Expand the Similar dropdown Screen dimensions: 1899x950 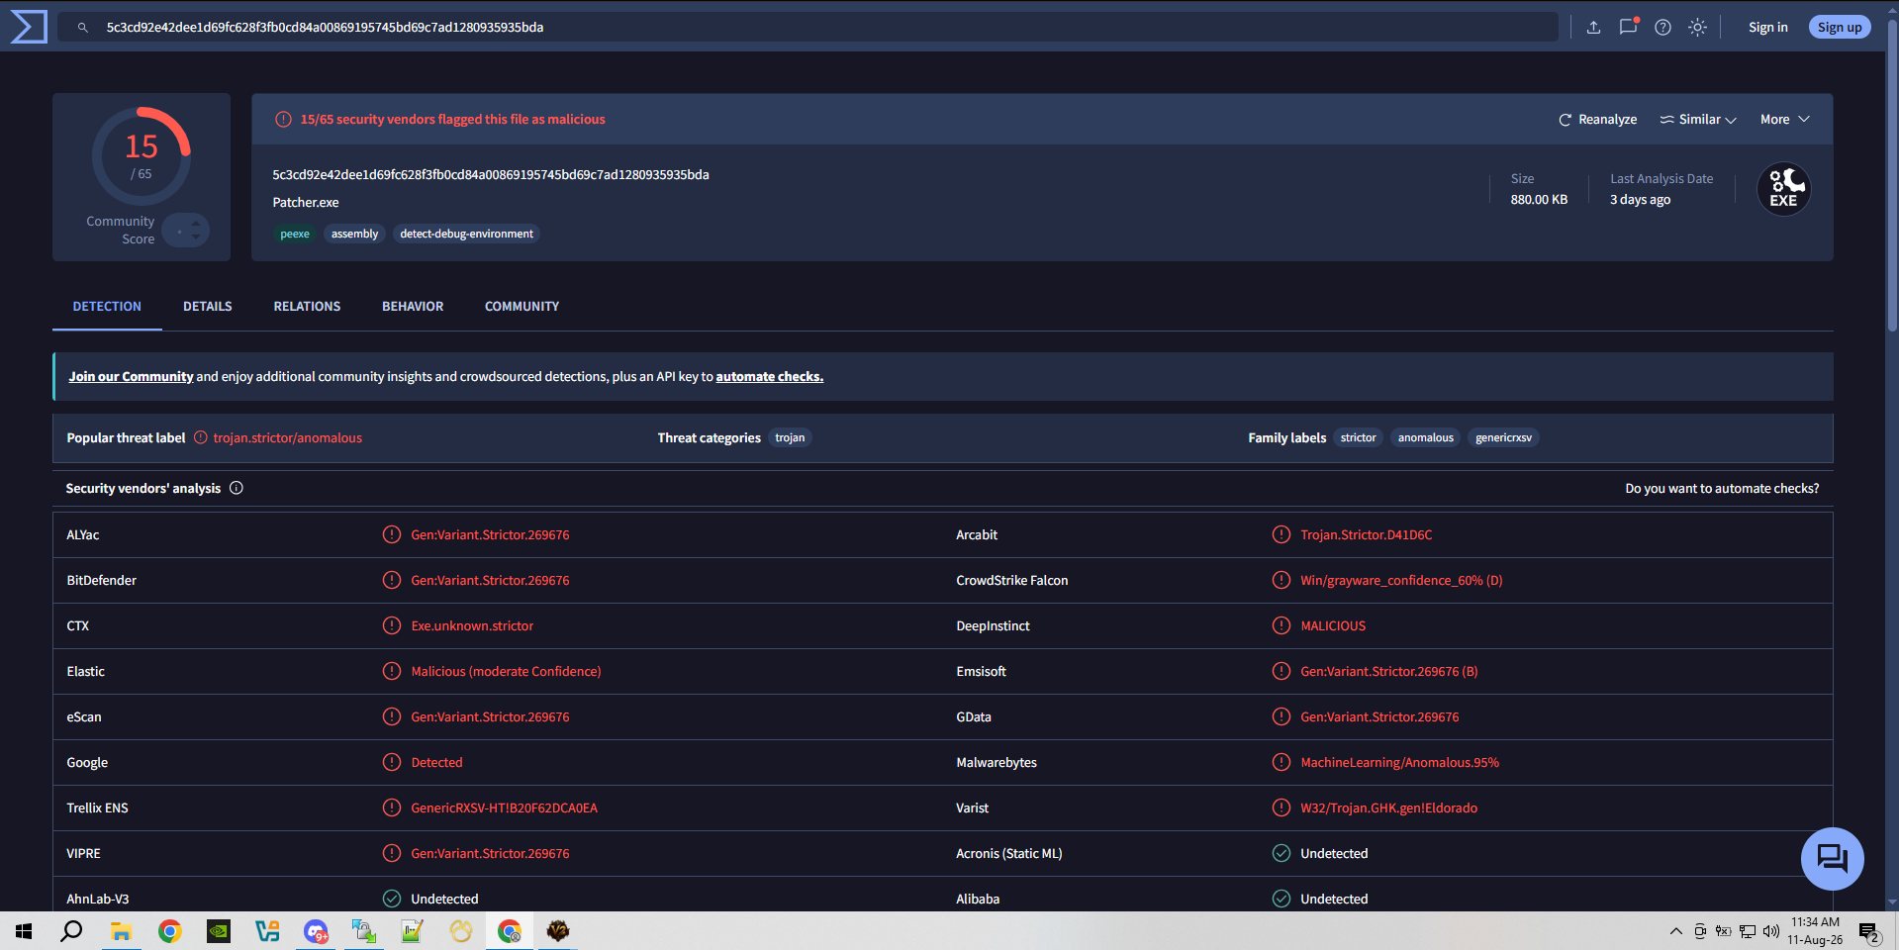pos(1698,120)
